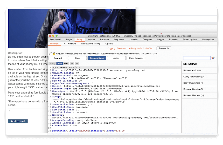Screen dimensions: 223x145
Task: Click the Accept-Language header line
Action: pyautogui.click(x=84, y=123)
